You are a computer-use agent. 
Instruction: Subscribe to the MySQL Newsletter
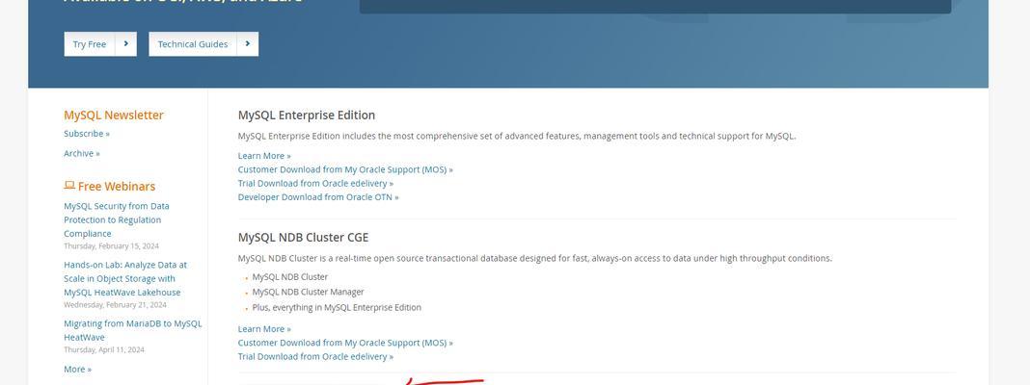point(87,133)
